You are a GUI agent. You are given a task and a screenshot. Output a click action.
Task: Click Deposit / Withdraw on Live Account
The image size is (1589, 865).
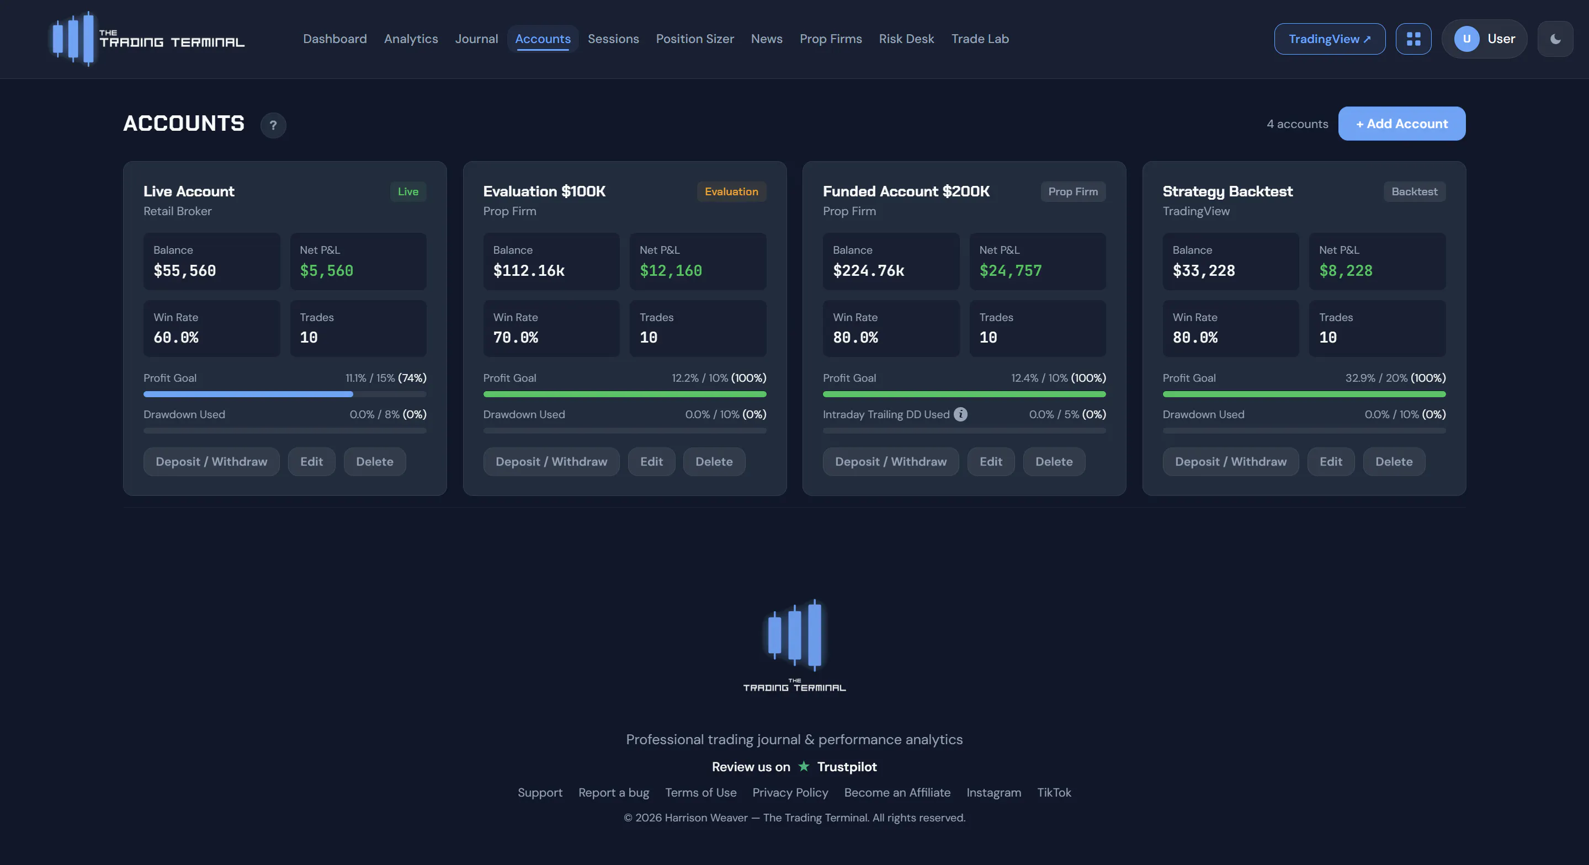point(211,461)
